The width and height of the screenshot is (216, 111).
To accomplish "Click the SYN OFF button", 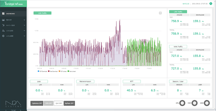I will coord(48,103).
